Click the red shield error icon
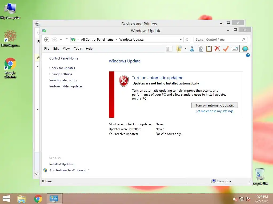 (124, 81)
